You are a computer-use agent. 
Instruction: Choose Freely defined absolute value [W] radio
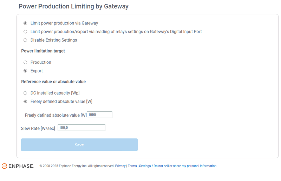25,102
